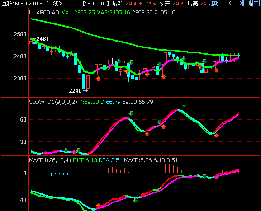This screenshot has width=261, height=211.
Task: Click the DEA:3.51 value label
Action: (x=110, y=160)
